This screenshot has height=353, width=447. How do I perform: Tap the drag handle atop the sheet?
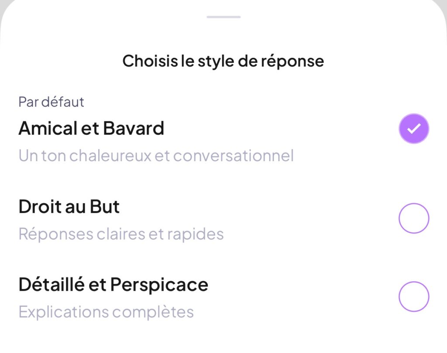point(223,17)
